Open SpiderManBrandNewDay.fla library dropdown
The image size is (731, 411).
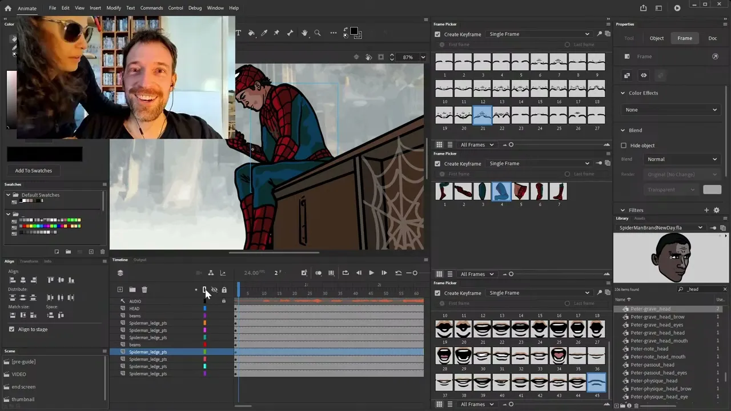(660, 228)
